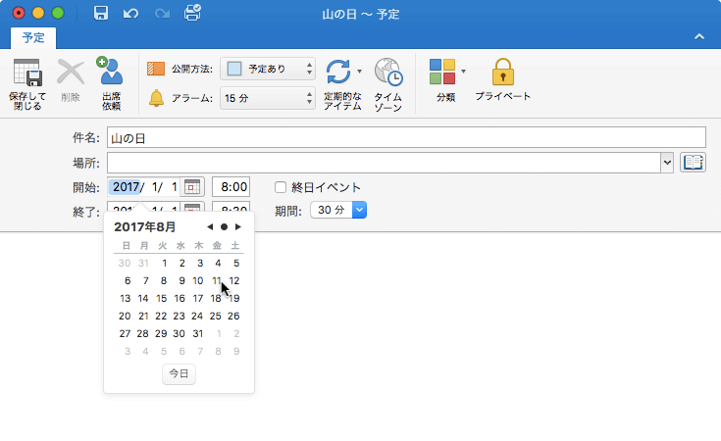Click the 分類 categorize color squares icon

[442, 72]
